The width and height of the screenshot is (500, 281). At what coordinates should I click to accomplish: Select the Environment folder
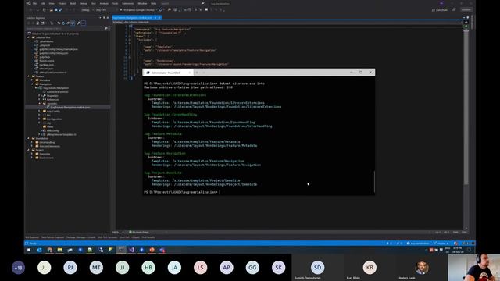(x=46, y=158)
